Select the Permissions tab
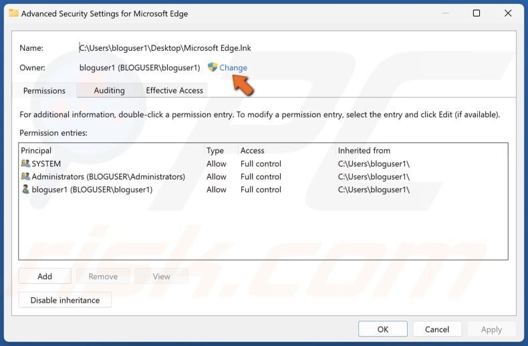The height and width of the screenshot is (346, 528). pos(44,90)
